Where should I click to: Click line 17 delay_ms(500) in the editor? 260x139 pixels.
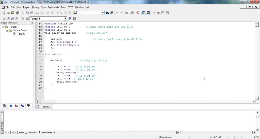[x=67, y=73]
